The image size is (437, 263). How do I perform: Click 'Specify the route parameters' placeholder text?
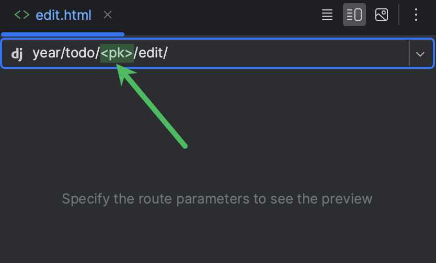point(217,199)
